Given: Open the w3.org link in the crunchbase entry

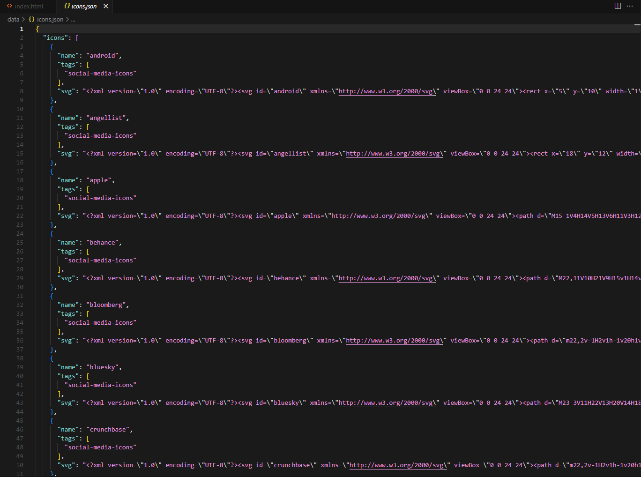Looking at the screenshot, I should pyautogui.click(x=397, y=465).
